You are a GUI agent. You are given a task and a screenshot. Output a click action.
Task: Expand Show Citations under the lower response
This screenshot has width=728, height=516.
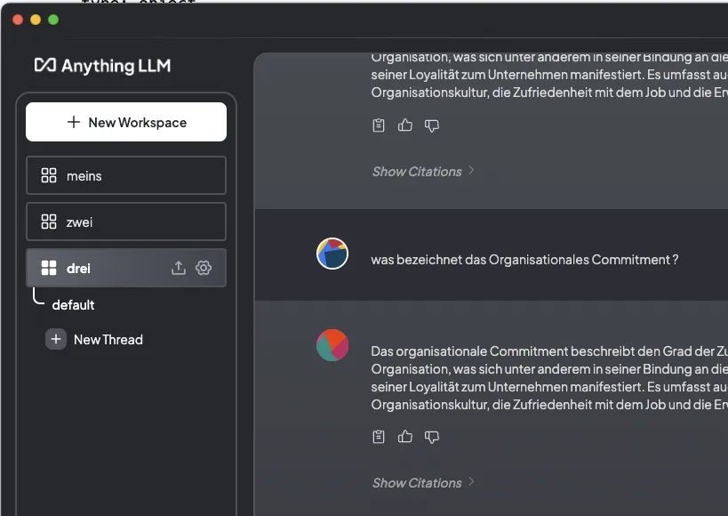point(422,482)
